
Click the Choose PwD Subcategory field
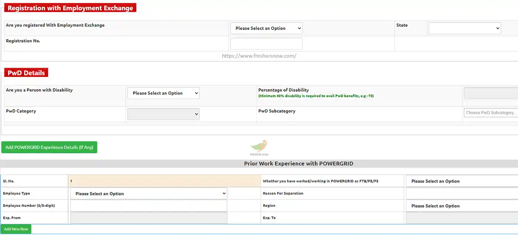click(x=491, y=113)
